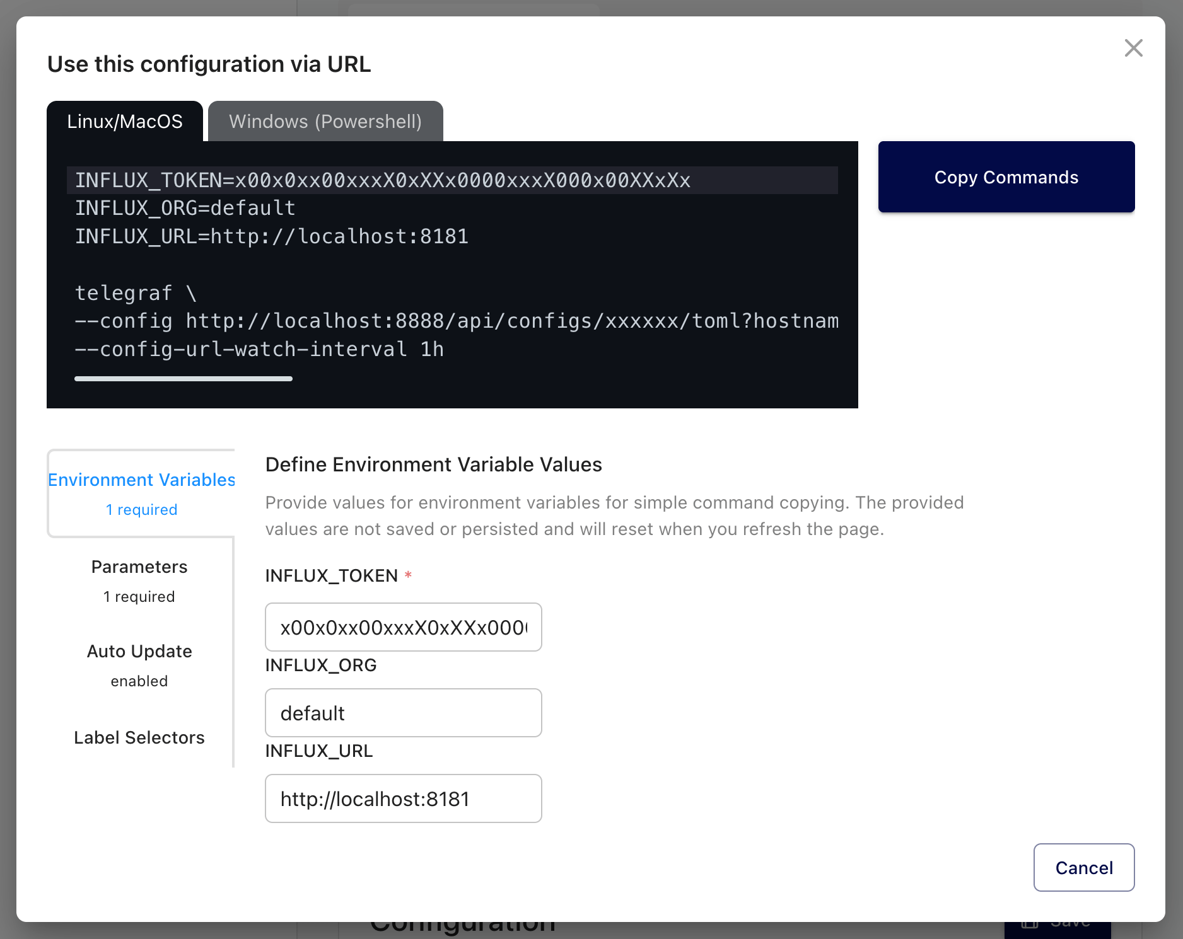This screenshot has width=1183, height=939.
Task: Focus the INFLUX_TOKEN input field
Action: (403, 628)
